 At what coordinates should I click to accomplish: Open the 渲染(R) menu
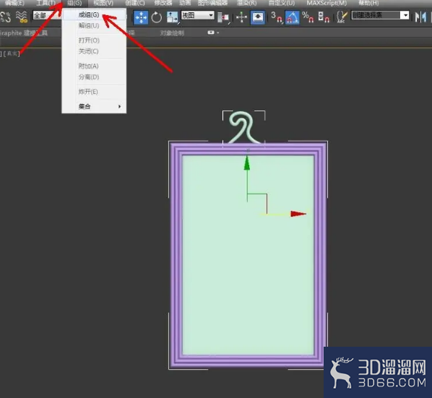click(247, 3)
